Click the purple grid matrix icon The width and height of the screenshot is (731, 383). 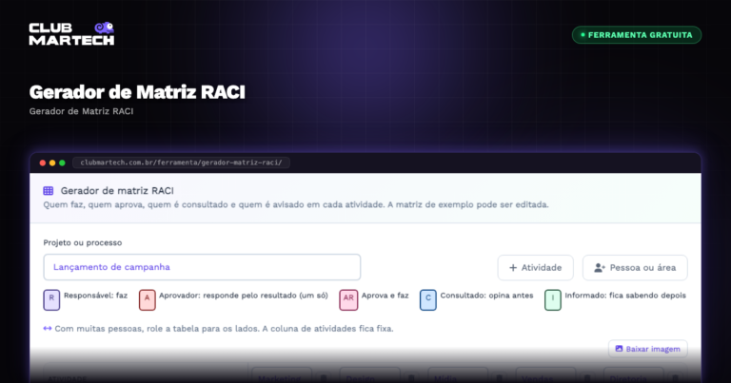pos(49,191)
